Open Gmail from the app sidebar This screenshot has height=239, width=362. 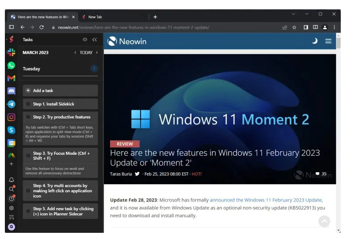tap(11, 78)
